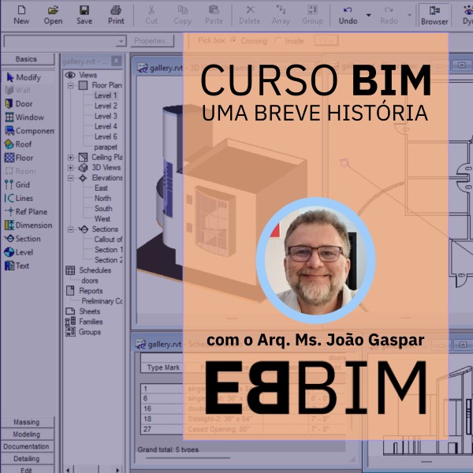Viewport: 473px width, 473px height.
Task: Toggle the Browser button in toolbar
Action: 434,14
